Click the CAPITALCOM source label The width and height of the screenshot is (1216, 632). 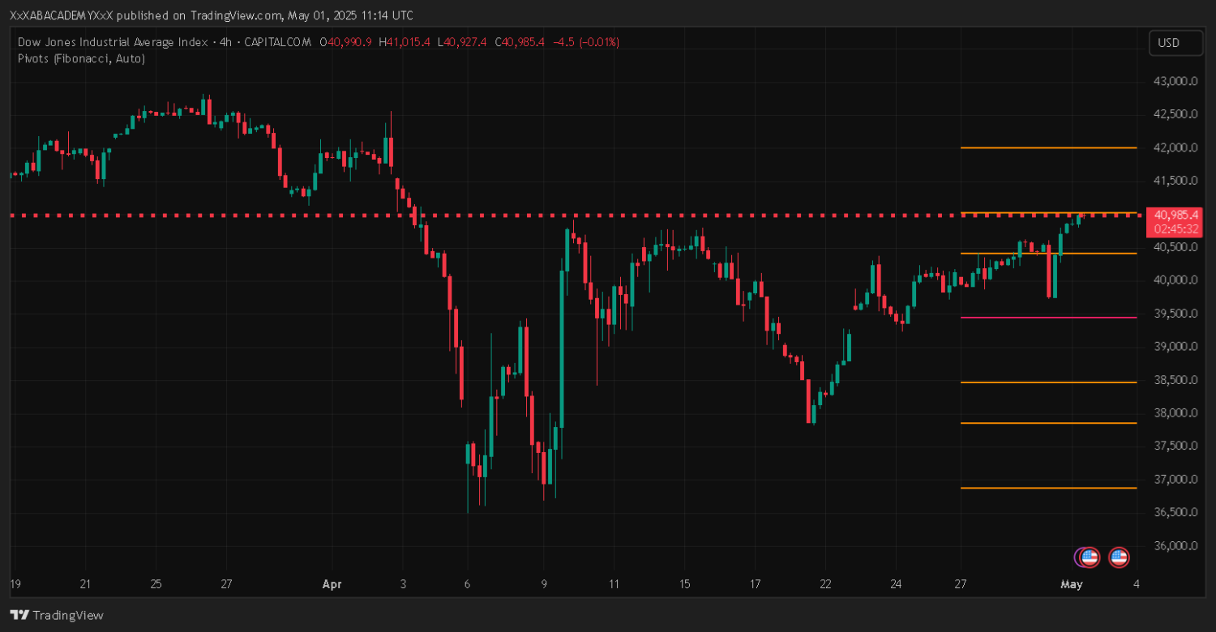277,42
